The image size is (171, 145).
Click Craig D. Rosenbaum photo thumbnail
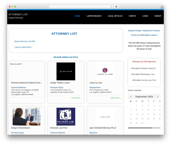(27, 117)
